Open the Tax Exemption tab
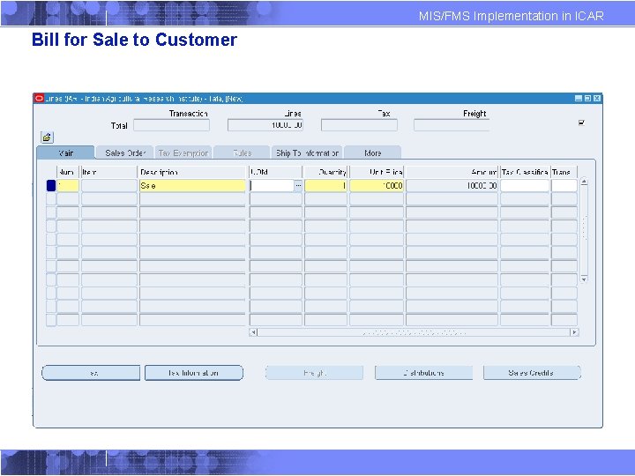This screenshot has width=635, height=476. coord(183,153)
